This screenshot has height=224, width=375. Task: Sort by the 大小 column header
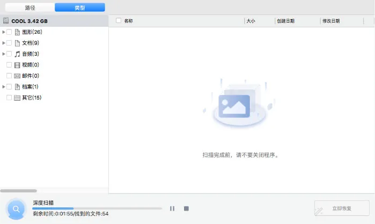click(x=251, y=21)
